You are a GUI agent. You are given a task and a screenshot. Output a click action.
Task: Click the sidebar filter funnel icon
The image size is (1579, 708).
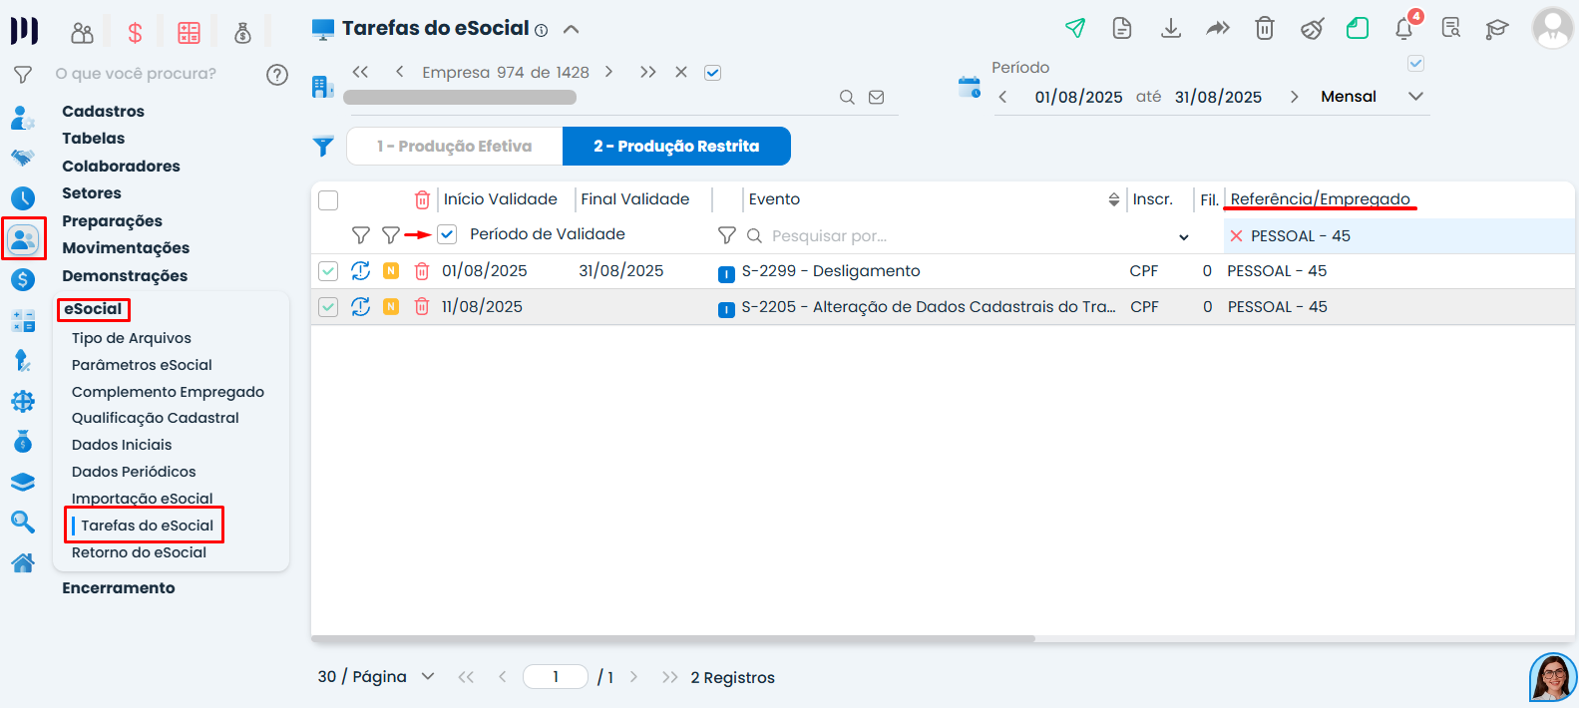23,75
